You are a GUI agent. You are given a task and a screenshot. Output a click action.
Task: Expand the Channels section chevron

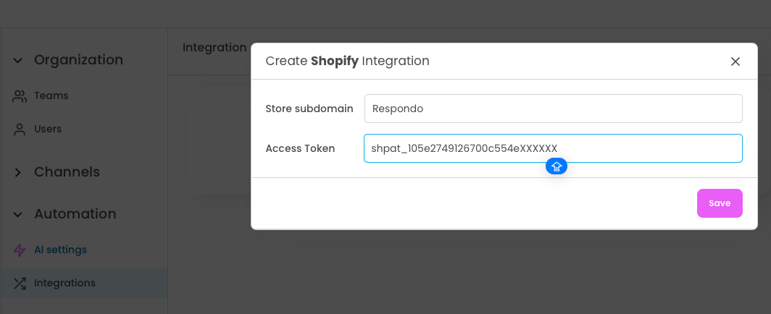click(x=17, y=172)
